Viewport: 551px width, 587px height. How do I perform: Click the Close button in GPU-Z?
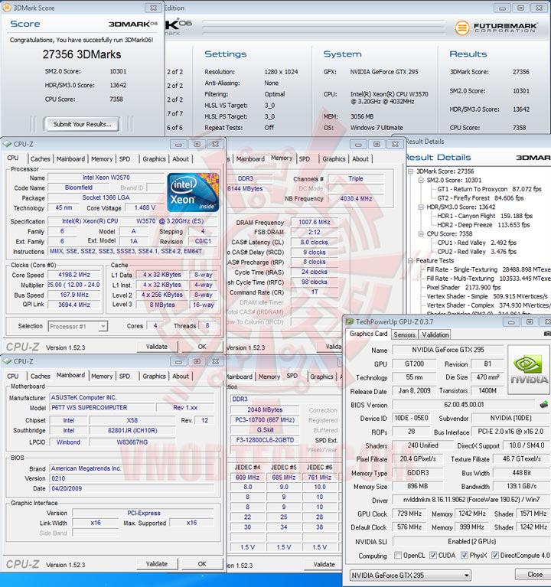tap(534, 574)
